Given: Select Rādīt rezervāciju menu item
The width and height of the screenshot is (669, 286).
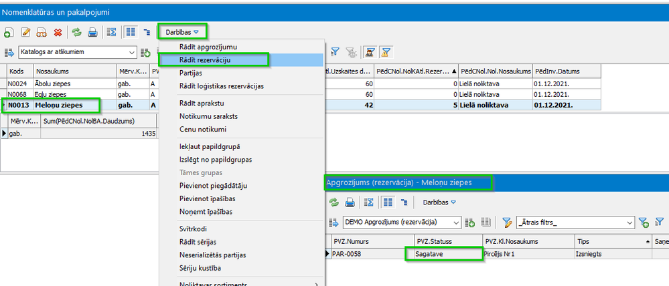Looking at the screenshot, I should [x=242, y=60].
